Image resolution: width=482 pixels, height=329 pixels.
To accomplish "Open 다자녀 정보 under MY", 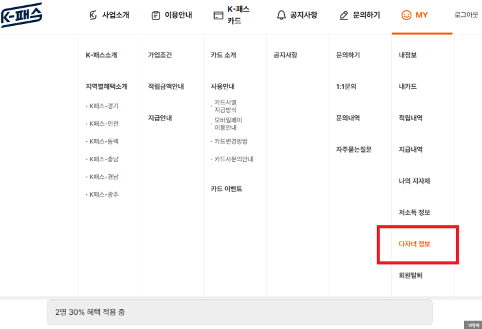I will tap(415, 244).
